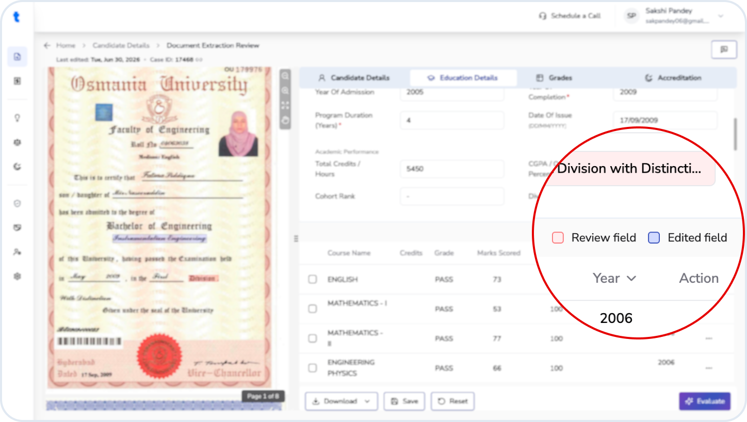Click the sidebar icon below the document icon
The height and width of the screenshot is (422, 747).
click(18, 81)
